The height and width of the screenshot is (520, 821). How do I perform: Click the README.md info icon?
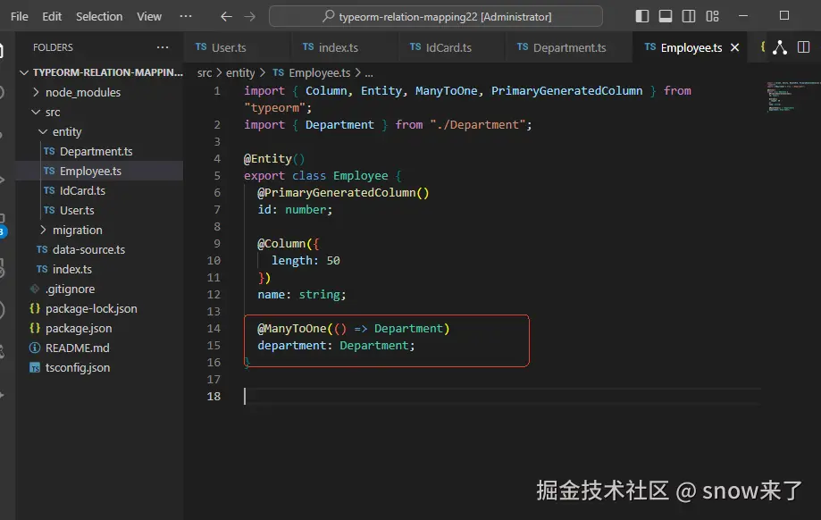tap(35, 348)
